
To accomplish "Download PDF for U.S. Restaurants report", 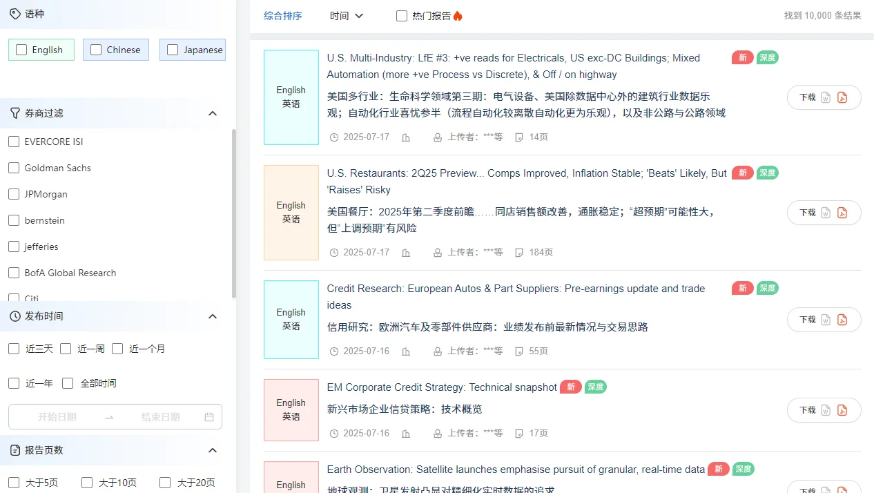I will [x=842, y=213].
